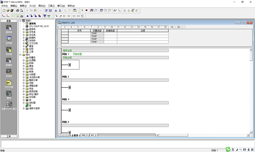Open 状态表 in the navigation bar
The image size is (255, 152).
(x=9, y=51)
